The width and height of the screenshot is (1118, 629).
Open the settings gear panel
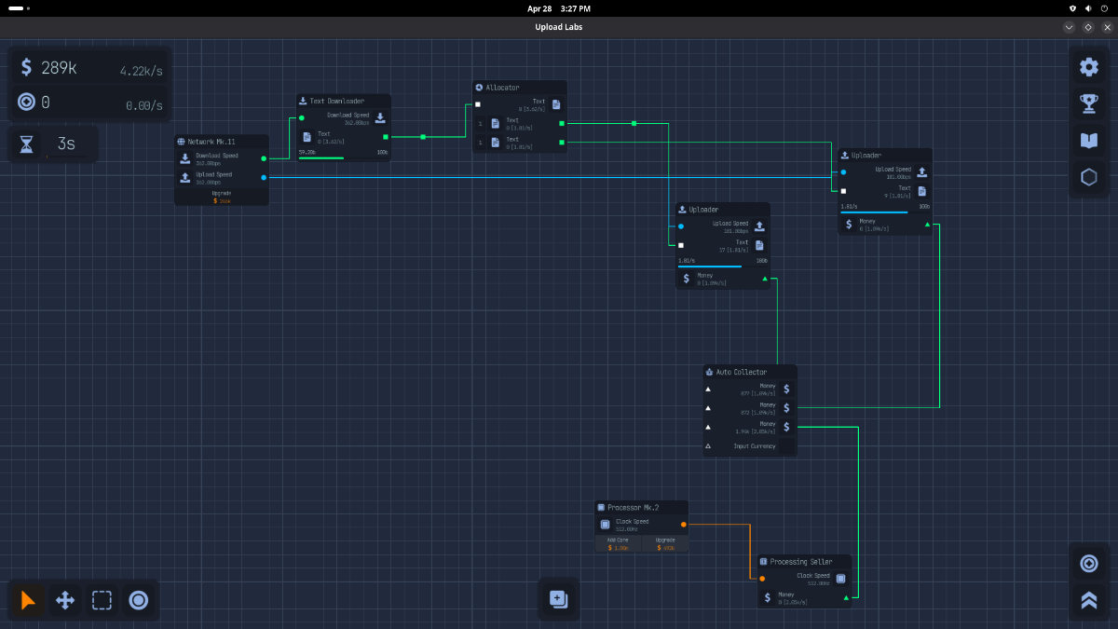point(1088,67)
